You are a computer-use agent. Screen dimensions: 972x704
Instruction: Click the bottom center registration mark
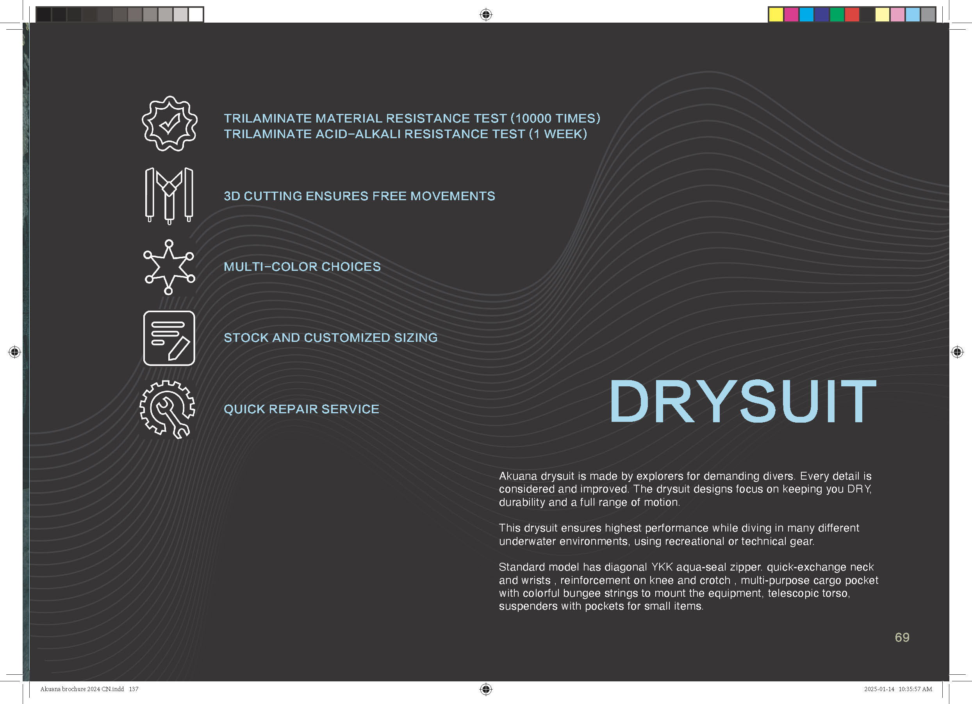(485, 689)
